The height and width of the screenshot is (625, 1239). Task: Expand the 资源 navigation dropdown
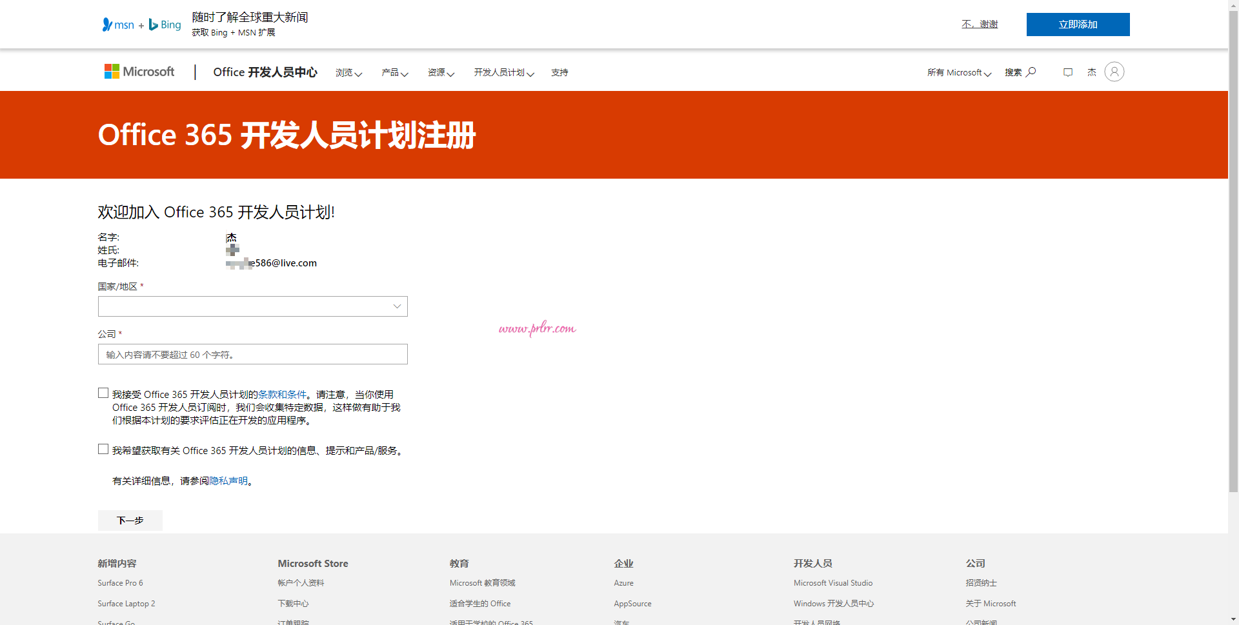coord(441,73)
